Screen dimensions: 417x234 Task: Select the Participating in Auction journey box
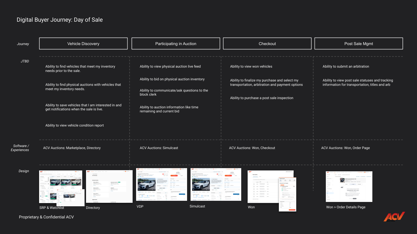click(176, 44)
